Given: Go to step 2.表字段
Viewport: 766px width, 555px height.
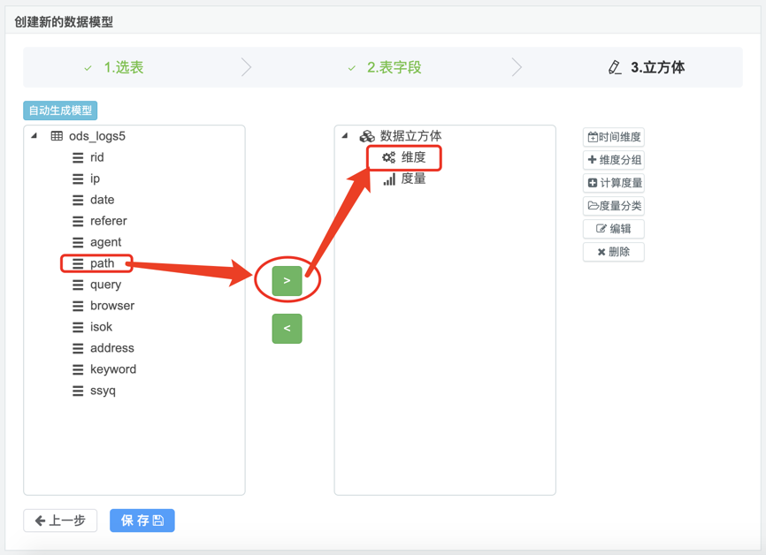Looking at the screenshot, I should coord(394,67).
